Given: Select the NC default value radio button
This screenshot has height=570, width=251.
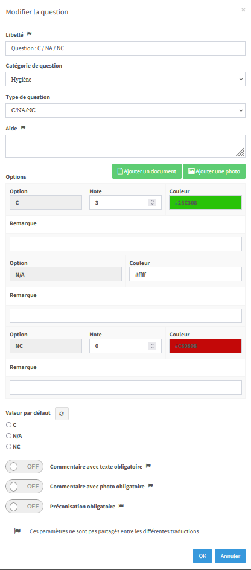Looking at the screenshot, I should tap(8, 447).
